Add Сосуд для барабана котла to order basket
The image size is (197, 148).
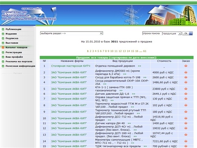[x=186, y=77]
